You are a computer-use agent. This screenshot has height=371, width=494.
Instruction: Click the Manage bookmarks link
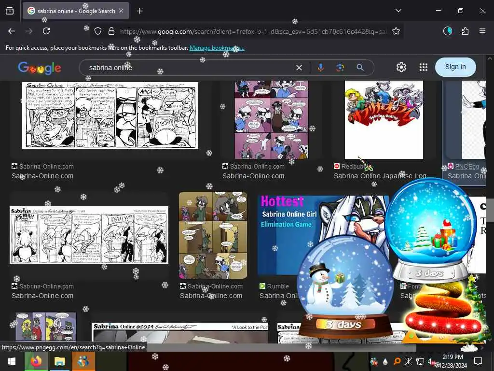[x=217, y=48]
